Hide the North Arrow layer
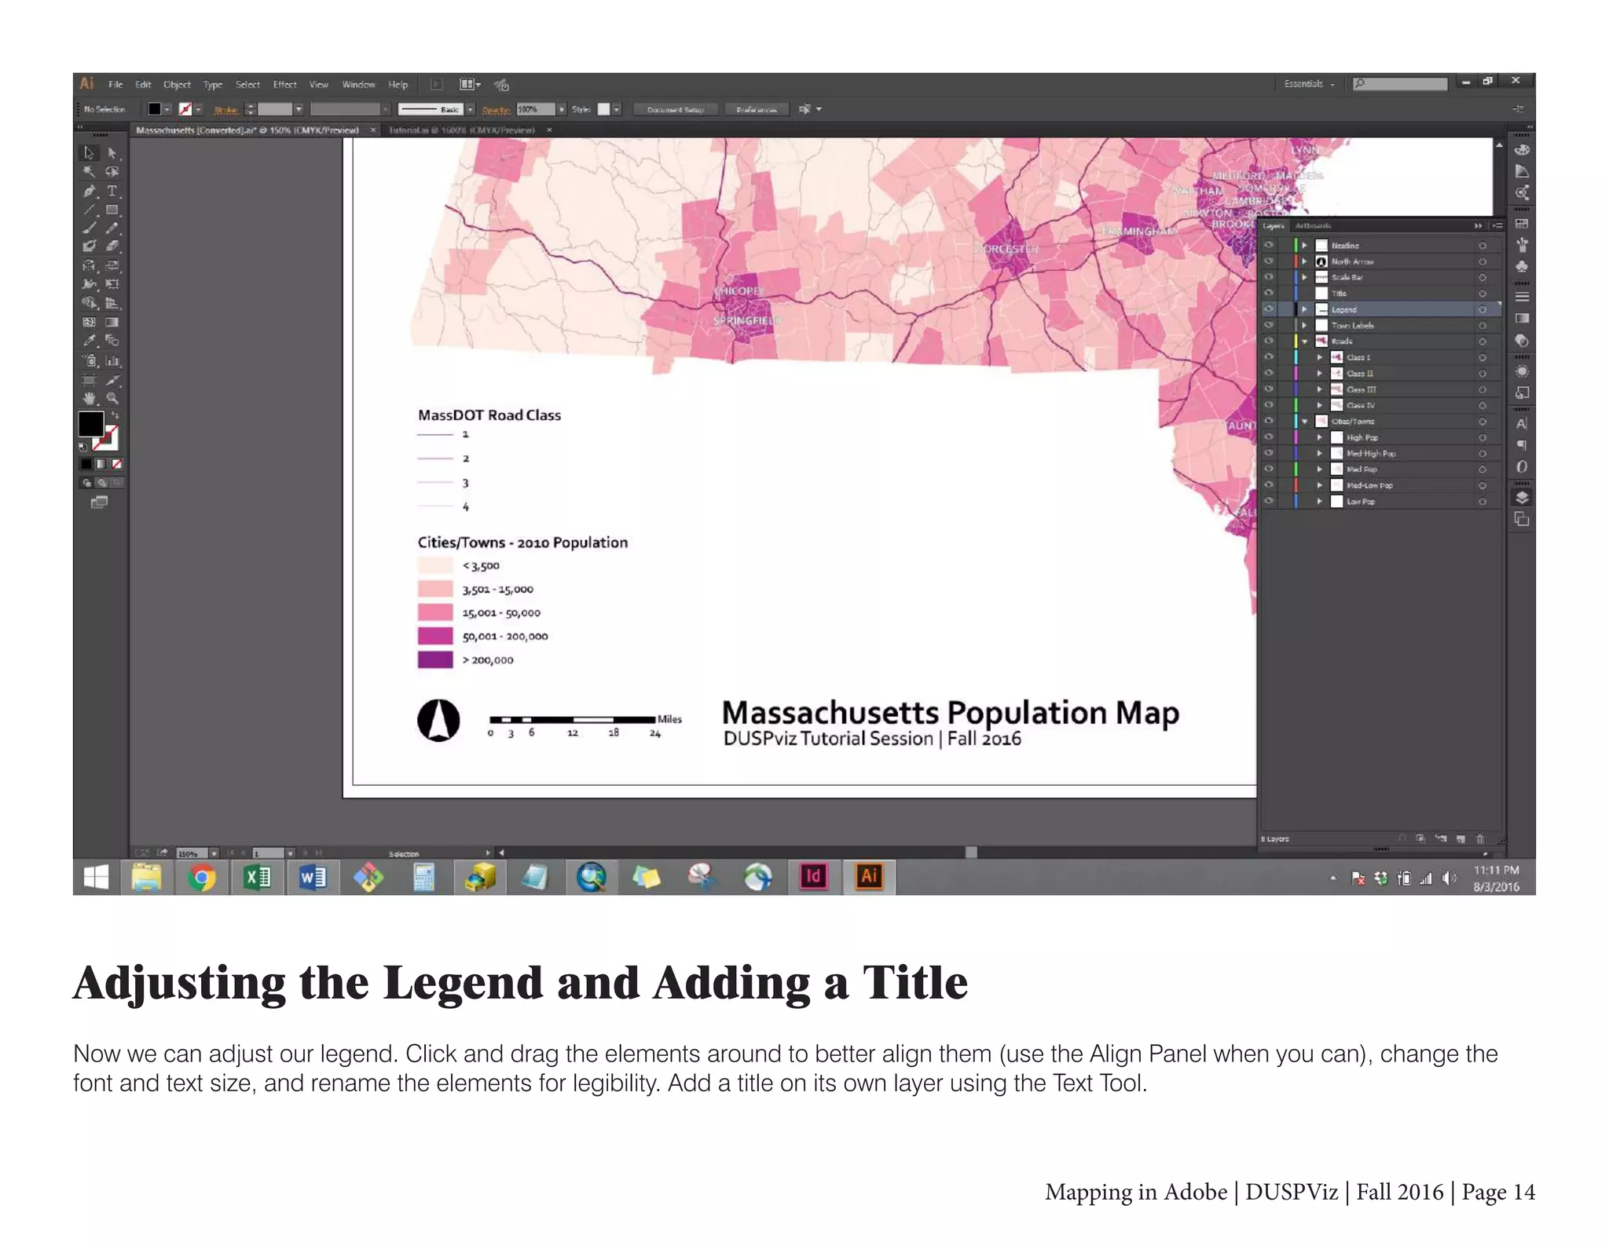The image size is (1609, 1242). 1268,261
